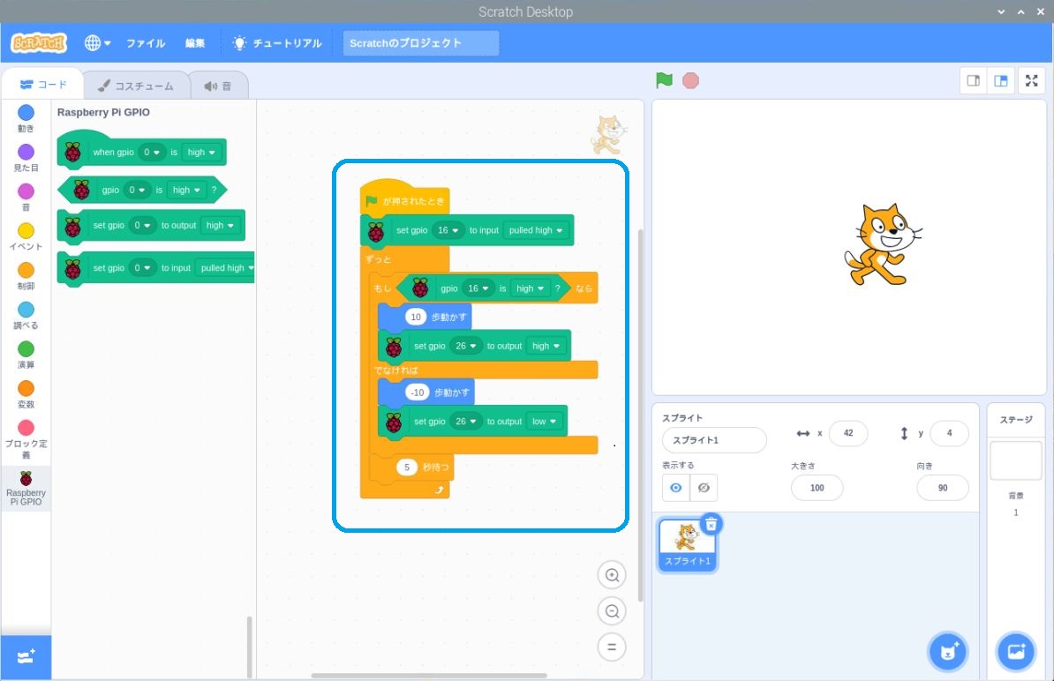Click the Scratch logo
Image resolution: width=1054 pixels, height=681 pixels.
pos(39,43)
